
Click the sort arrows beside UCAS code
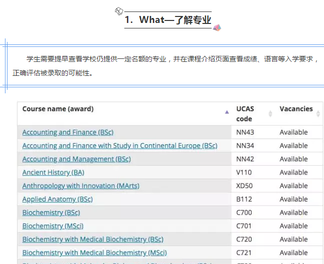point(270,114)
